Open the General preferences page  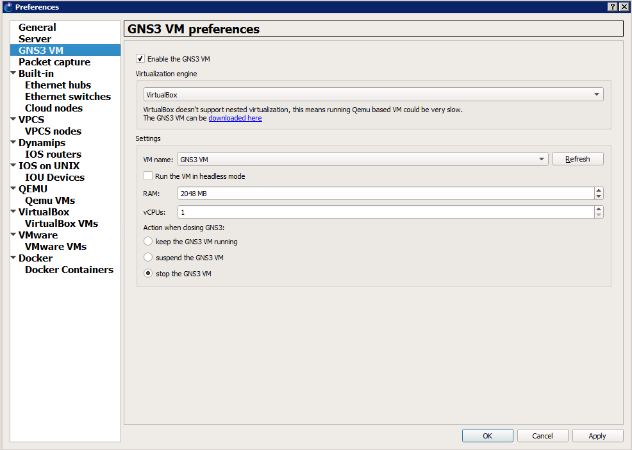pyautogui.click(x=37, y=27)
